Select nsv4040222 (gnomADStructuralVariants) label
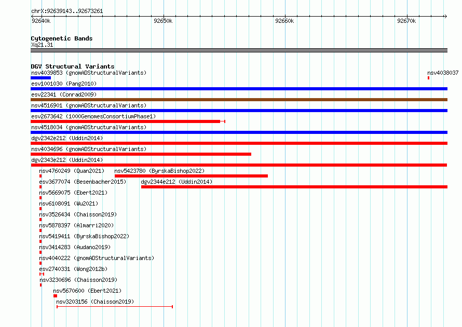The width and height of the screenshot is (462, 327). (97, 258)
